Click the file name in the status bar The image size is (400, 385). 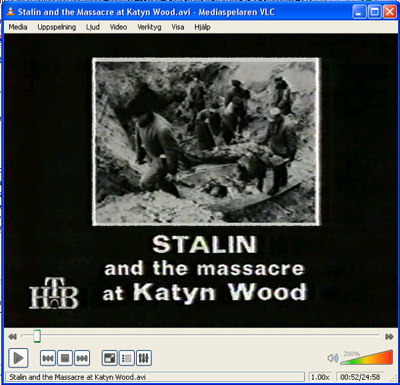point(77,377)
